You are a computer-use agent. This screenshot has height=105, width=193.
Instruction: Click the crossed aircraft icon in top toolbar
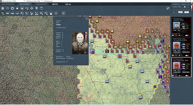click(x=27, y=8)
